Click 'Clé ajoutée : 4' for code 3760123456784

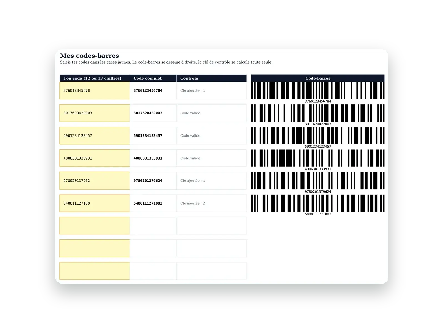point(193,90)
